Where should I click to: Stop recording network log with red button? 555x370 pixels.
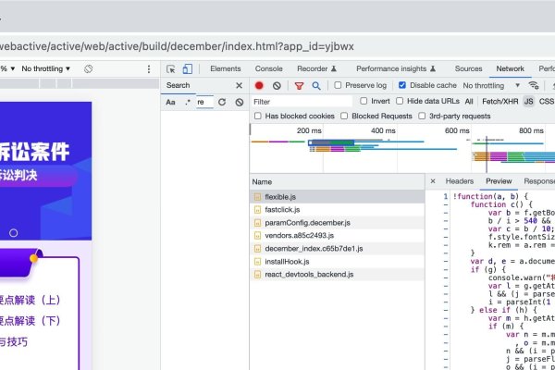pyautogui.click(x=259, y=85)
